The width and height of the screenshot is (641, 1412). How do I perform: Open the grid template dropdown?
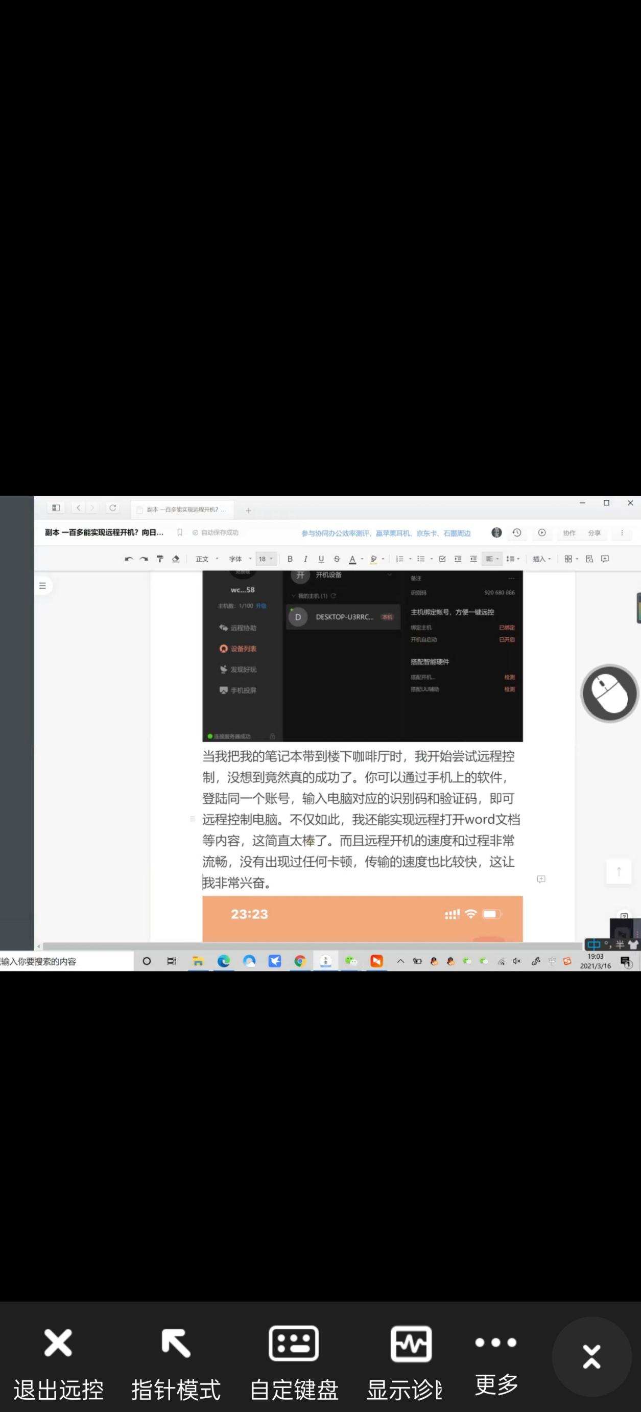[572, 559]
